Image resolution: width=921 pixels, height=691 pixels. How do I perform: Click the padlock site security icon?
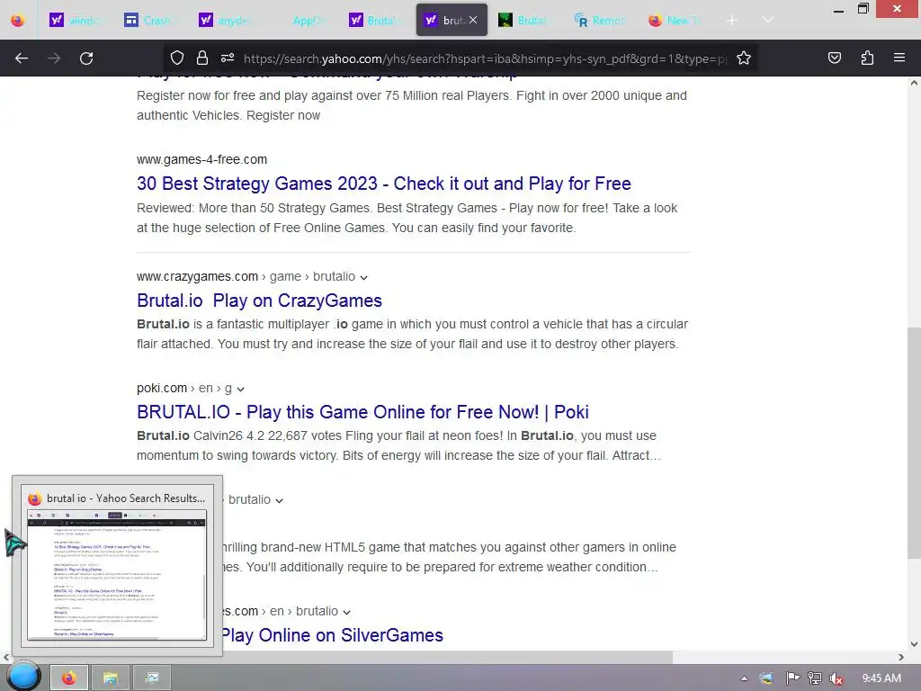click(x=202, y=58)
